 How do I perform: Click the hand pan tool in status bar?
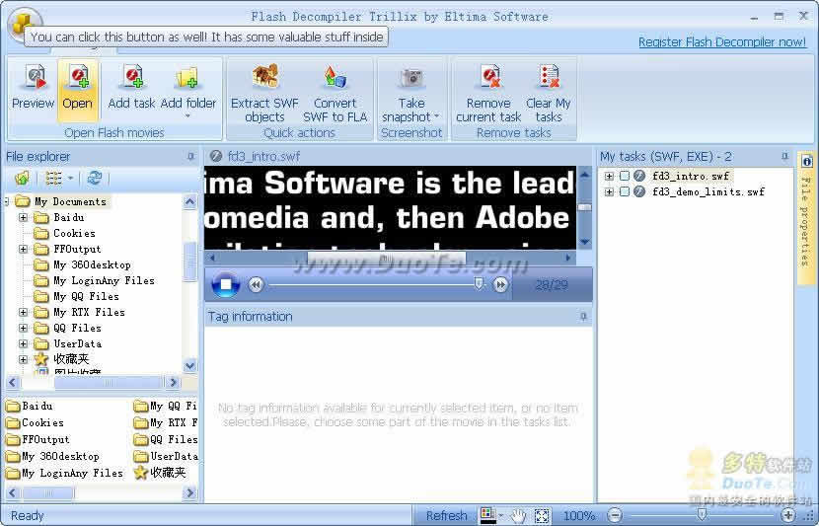(x=518, y=516)
